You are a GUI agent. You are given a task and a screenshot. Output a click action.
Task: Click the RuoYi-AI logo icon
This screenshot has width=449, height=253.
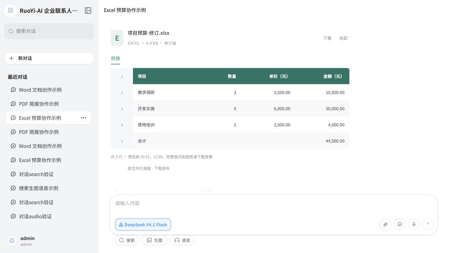click(11, 11)
